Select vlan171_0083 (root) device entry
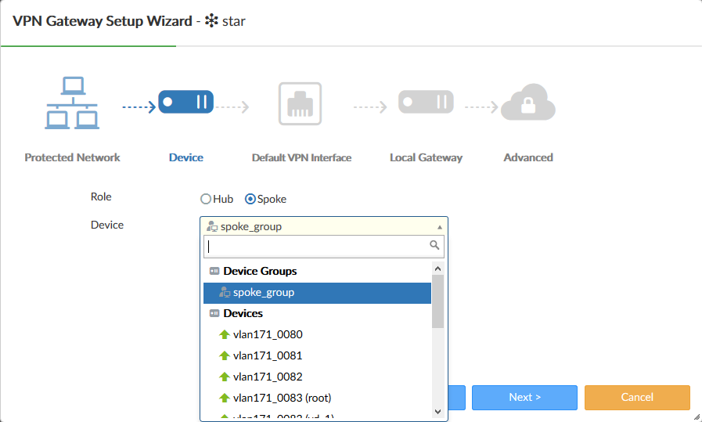Image resolution: width=702 pixels, height=422 pixels. (282, 398)
